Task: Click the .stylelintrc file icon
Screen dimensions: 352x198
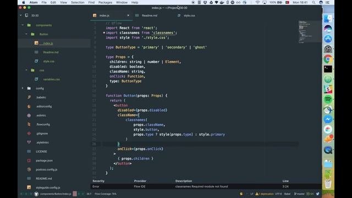Action: tap(29, 142)
